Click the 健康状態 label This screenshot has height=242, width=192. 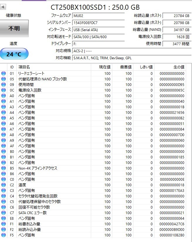13,16
